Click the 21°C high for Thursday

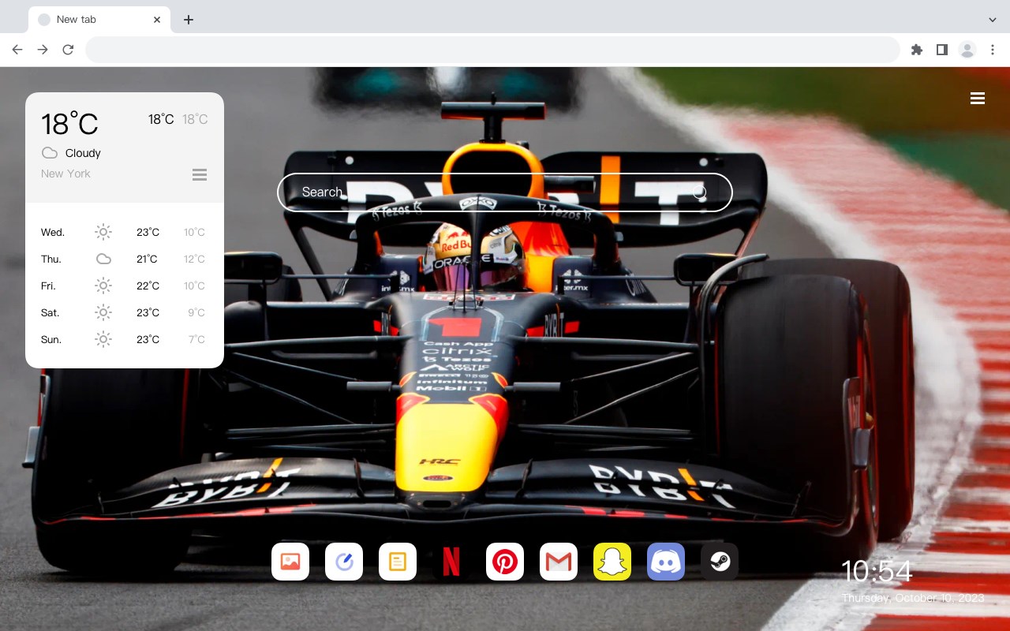[x=147, y=259]
